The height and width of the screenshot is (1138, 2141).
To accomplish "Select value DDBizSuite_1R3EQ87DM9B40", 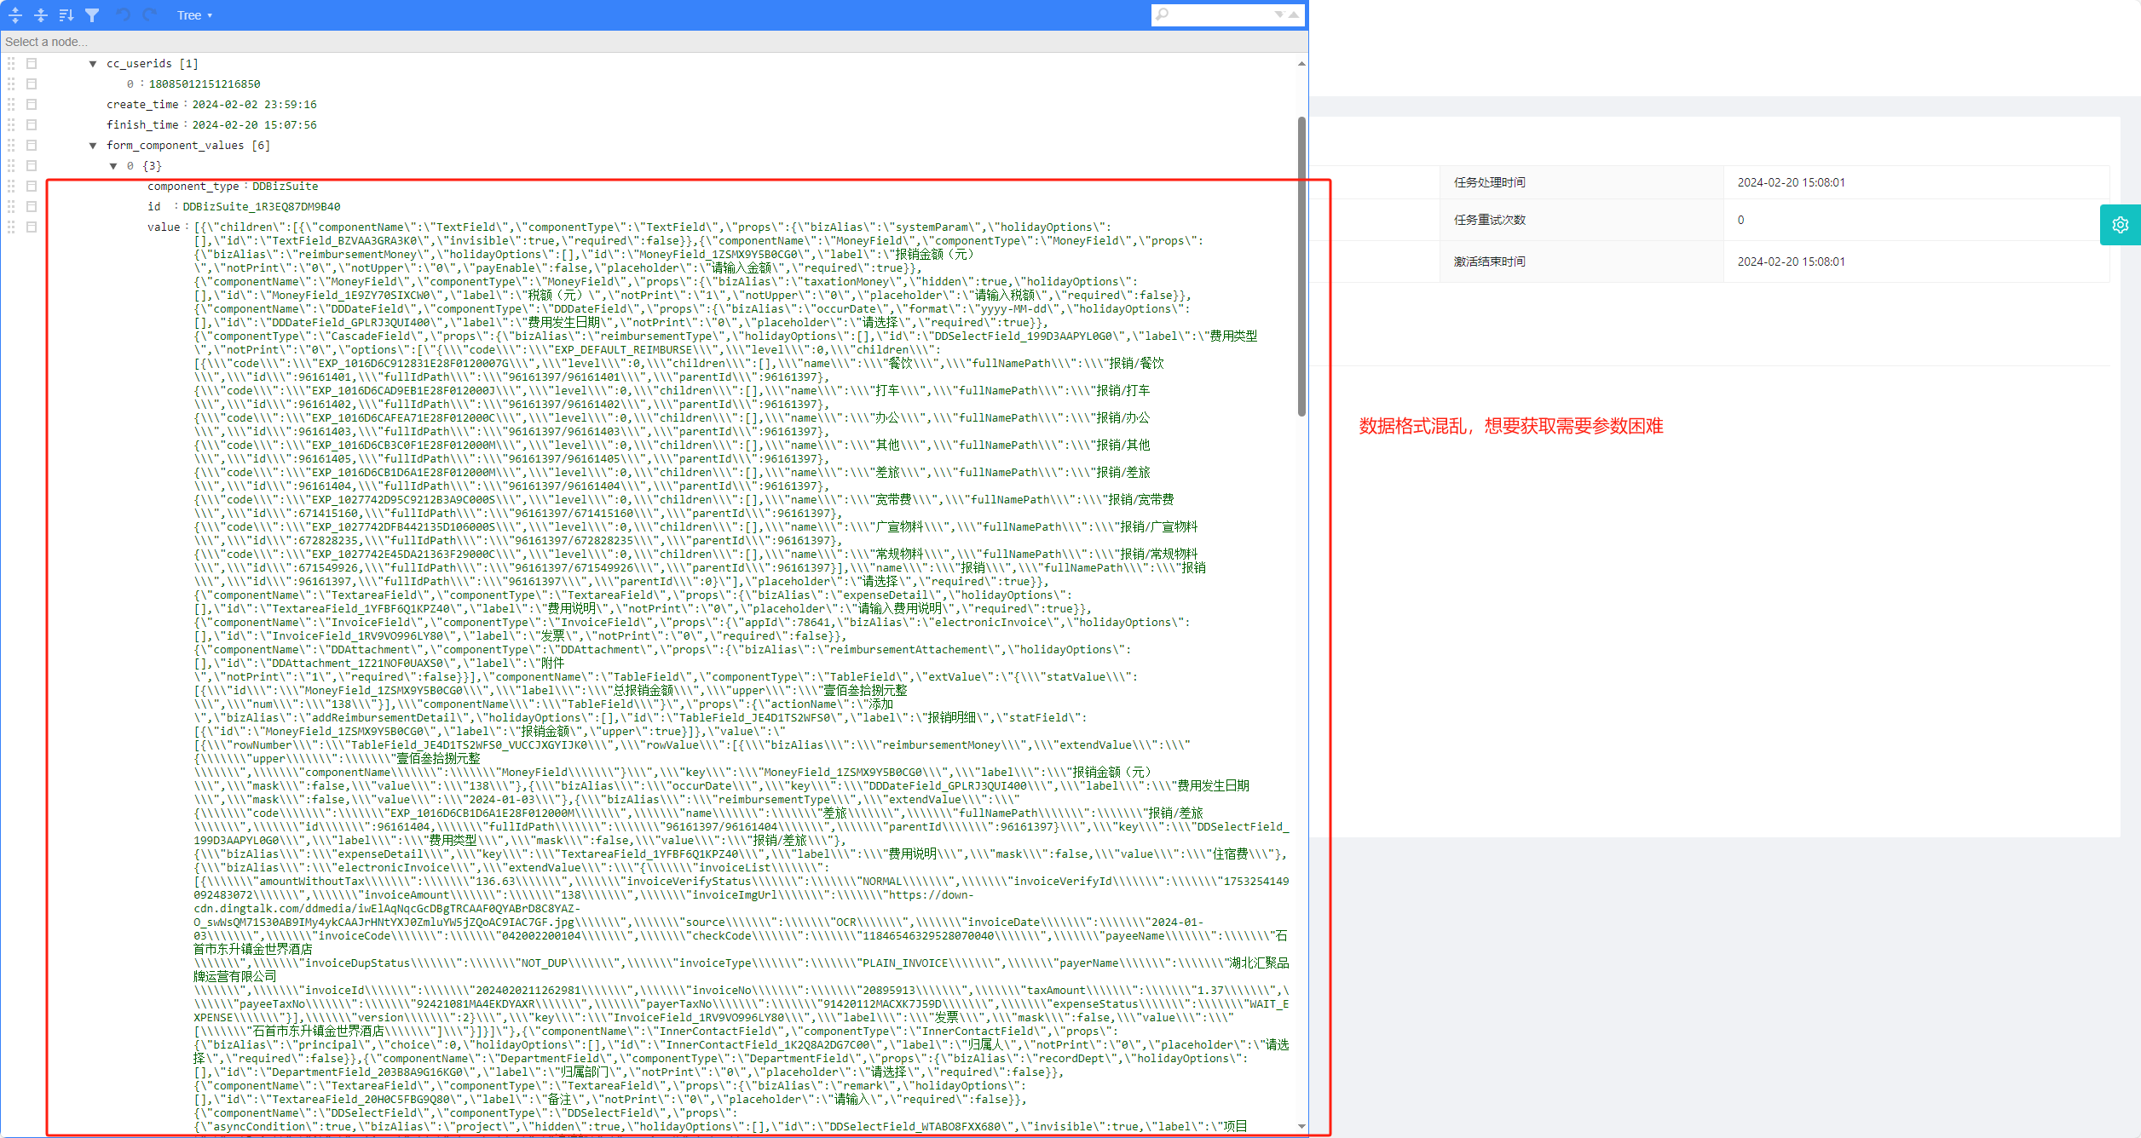I will point(262,207).
